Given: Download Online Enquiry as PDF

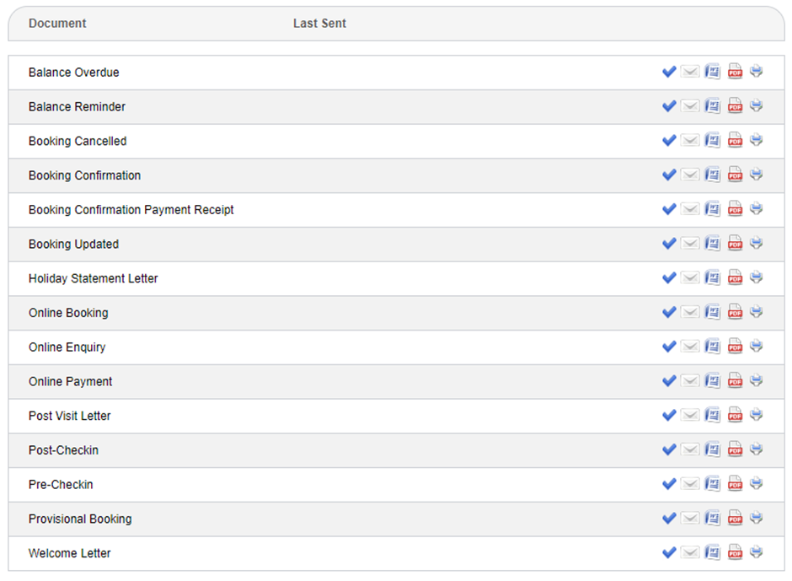Looking at the screenshot, I should pos(735,347).
